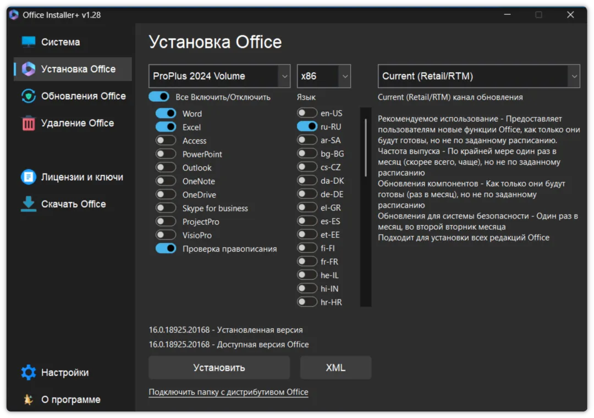Click the Установка Office logo icon
594x418 pixels.
point(29,69)
